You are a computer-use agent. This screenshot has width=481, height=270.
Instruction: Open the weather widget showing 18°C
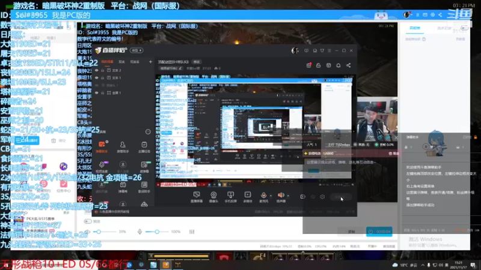[x=405, y=265]
